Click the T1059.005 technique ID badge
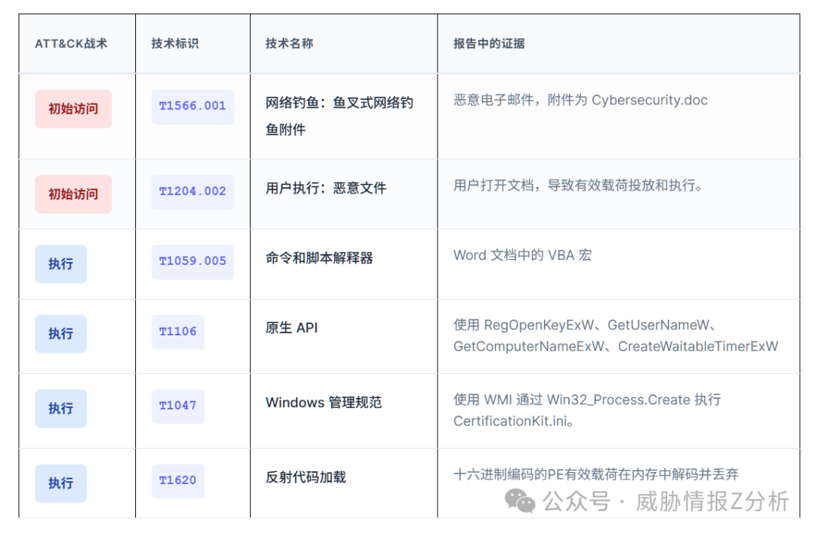This screenshot has height=534, width=816. tap(193, 262)
